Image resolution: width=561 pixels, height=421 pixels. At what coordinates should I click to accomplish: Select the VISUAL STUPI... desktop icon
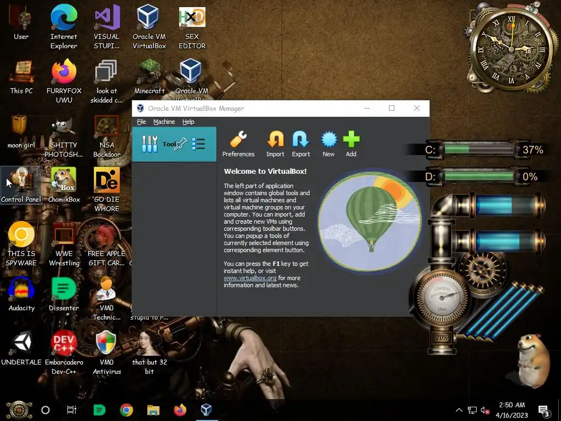(107, 27)
